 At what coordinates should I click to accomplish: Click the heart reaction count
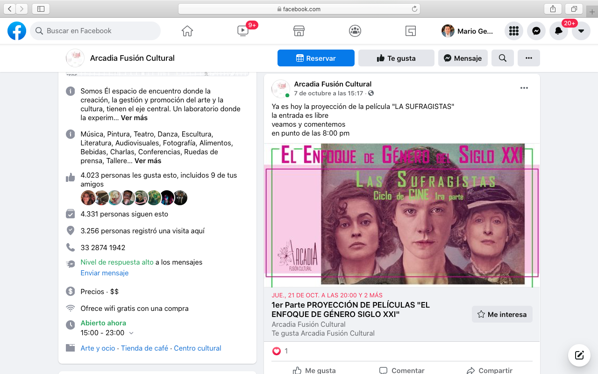(280, 351)
